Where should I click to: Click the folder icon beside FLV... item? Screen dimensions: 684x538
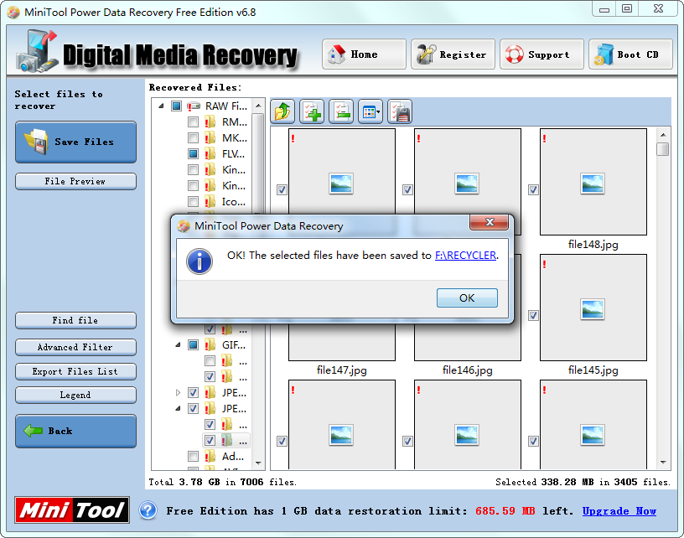(x=210, y=154)
